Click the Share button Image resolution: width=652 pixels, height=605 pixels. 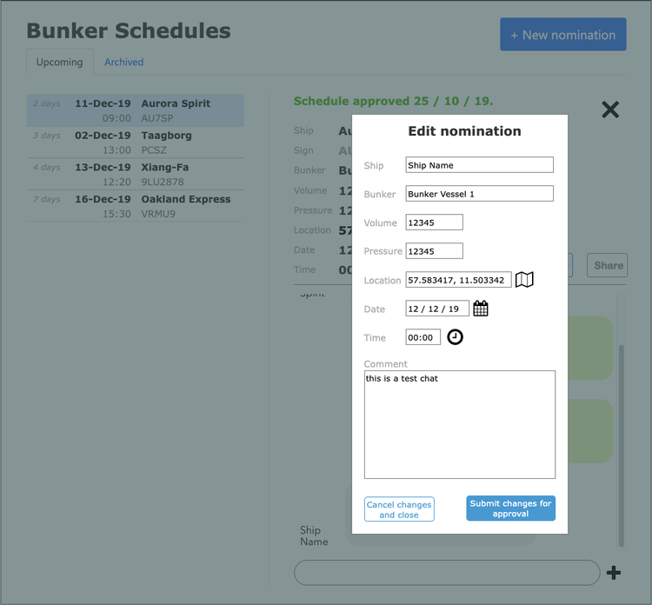tap(607, 265)
